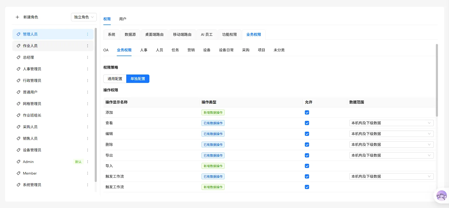The image size is (449, 208).
Task: Open data range dropdown for 删除
Action: tap(391, 145)
